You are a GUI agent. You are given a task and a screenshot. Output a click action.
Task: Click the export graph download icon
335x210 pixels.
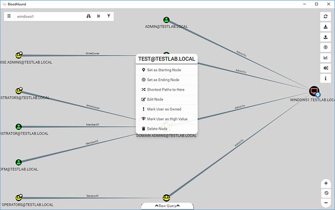click(x=326, y=27)
